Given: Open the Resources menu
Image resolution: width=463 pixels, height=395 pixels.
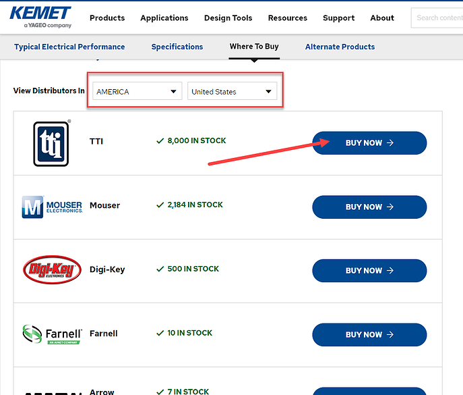Looking at the screenshot, I should tap(288, 18).
